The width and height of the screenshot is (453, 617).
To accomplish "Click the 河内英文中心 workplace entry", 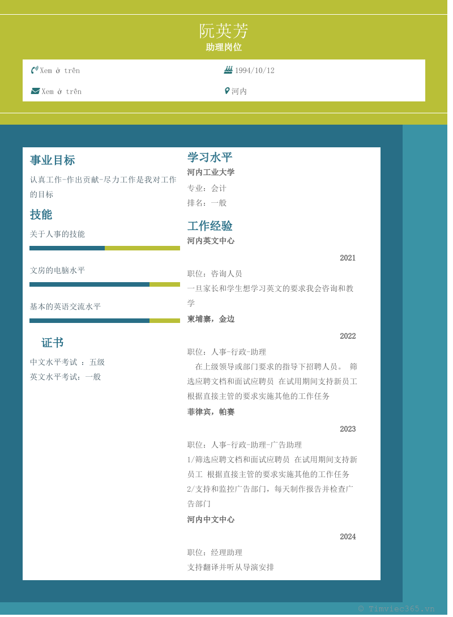I will (x=211, y=241).
